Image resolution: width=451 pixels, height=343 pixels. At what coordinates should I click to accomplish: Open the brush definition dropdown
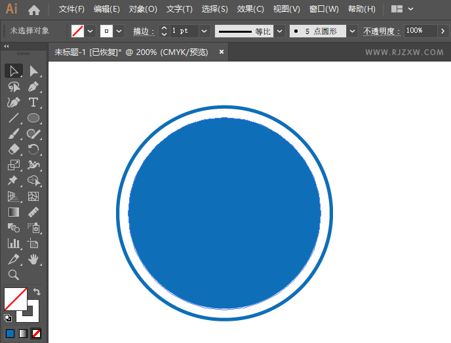(352, 31)
